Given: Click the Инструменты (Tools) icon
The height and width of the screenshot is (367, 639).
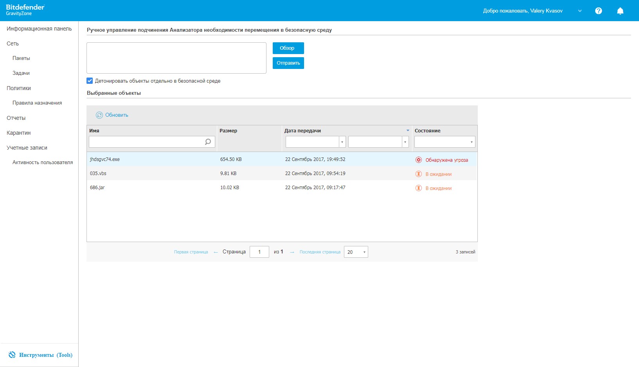Looking at the screenshot, I should click(12, 355).
